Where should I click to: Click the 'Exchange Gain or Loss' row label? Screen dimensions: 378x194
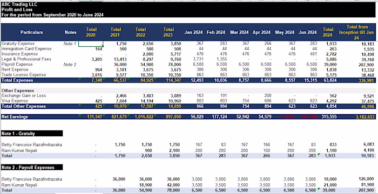24,95
